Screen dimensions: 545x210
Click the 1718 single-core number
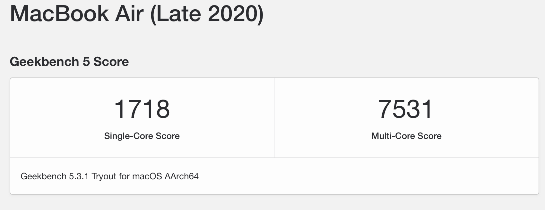[142, 109]
